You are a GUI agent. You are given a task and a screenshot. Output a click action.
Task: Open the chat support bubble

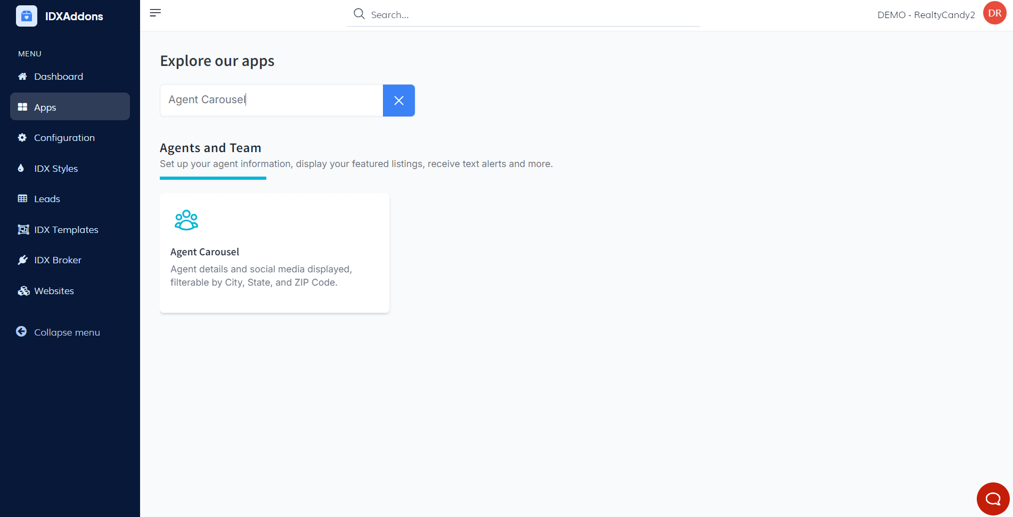click(993, 498)
